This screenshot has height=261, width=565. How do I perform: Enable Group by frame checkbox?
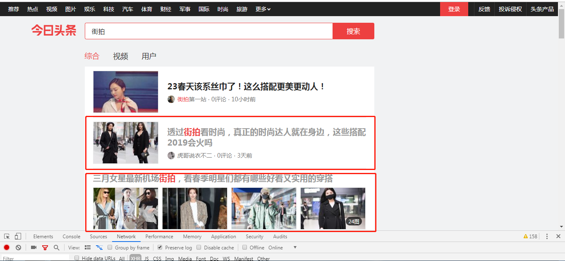pos(110,247)
